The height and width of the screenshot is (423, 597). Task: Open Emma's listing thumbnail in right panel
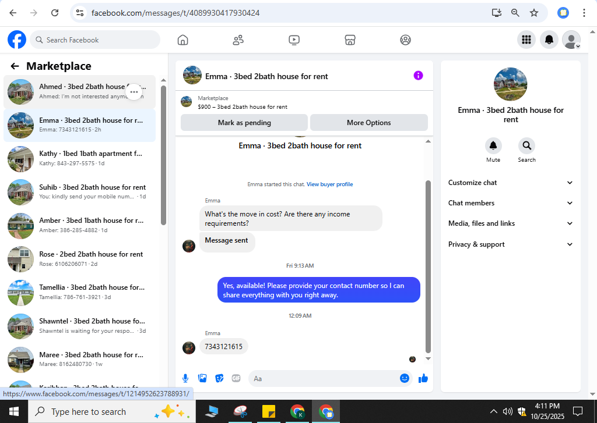(x=510, y=84)
